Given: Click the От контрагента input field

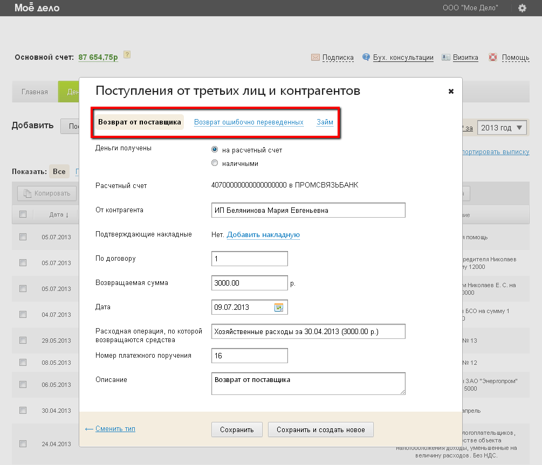Looking at the screenshot, I should click(x=308, y=210).
